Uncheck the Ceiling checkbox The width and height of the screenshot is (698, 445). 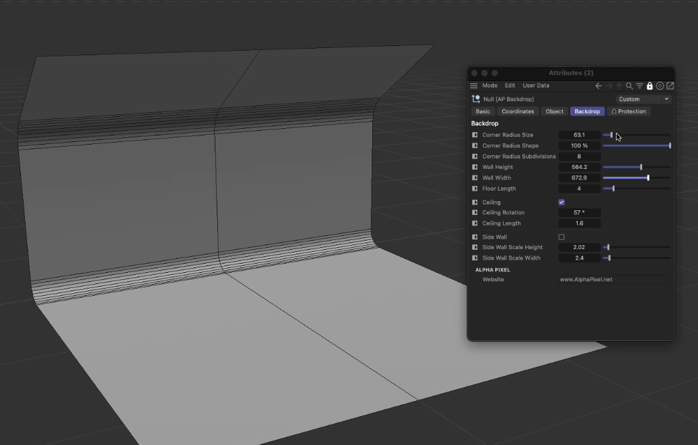point(561,202)
